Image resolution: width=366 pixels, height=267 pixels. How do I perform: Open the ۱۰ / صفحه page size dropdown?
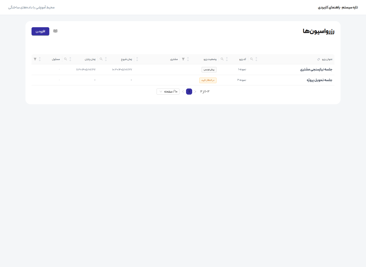pyautogui.click(x=168, y=92)
